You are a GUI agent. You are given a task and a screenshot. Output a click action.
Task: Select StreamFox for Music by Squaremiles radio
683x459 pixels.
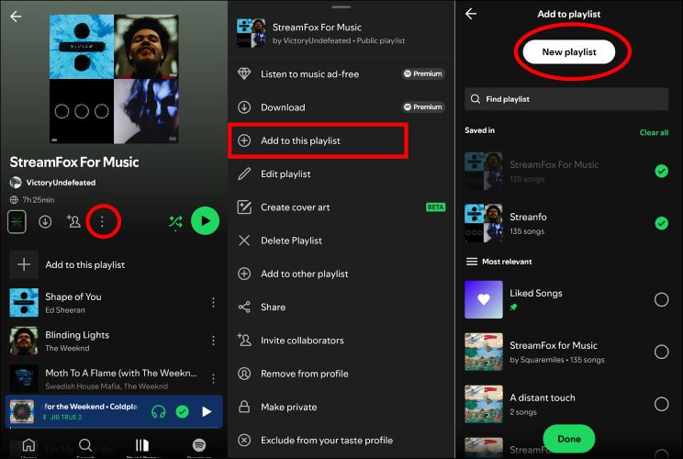(661, 352)
